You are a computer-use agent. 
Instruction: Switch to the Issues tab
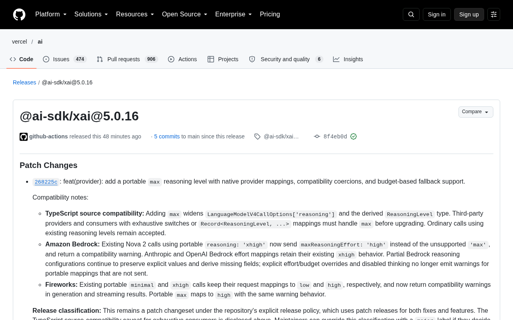65,59
